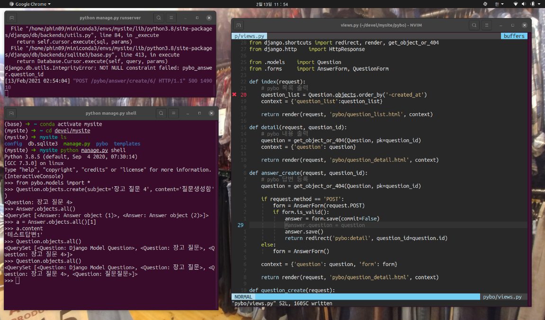The height and width of the screenshot is (320, 545).
Task: Expand the system menu arrow in top bar
Action: [540, 4]
